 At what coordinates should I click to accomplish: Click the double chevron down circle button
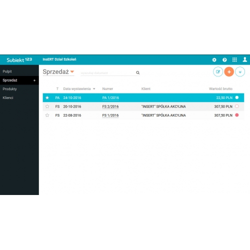pyautogui.click(x=240, y=71)
